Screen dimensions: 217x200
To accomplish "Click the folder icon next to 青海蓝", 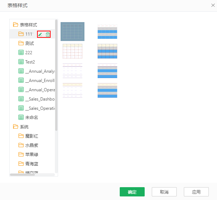I will pos(21,164).
